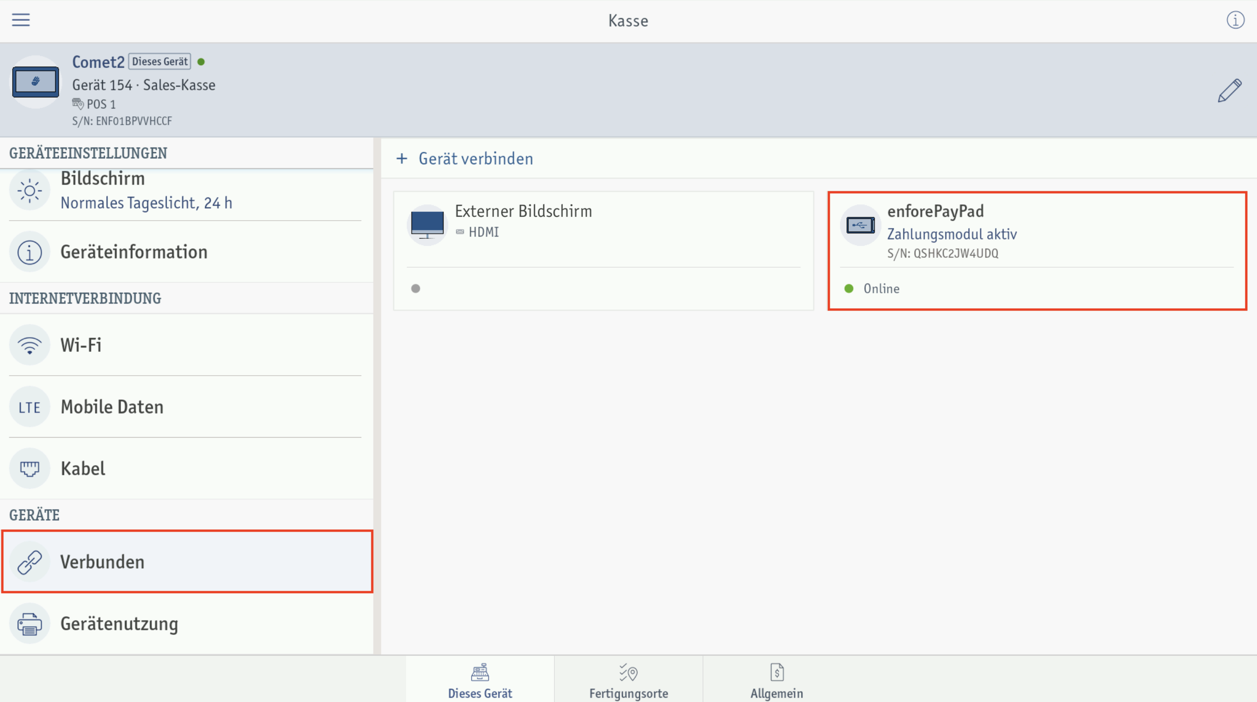Click the Online status text
Viewport: 1257px width, 702px height.
(x=881, y=289)
